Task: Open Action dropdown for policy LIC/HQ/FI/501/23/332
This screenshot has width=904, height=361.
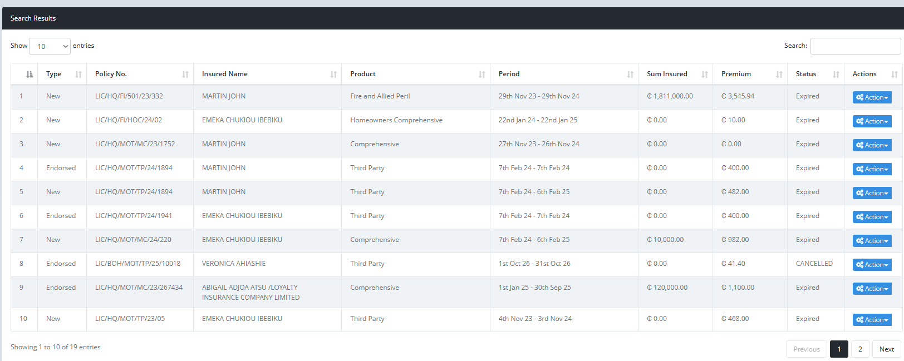Action: pos(872,97)
